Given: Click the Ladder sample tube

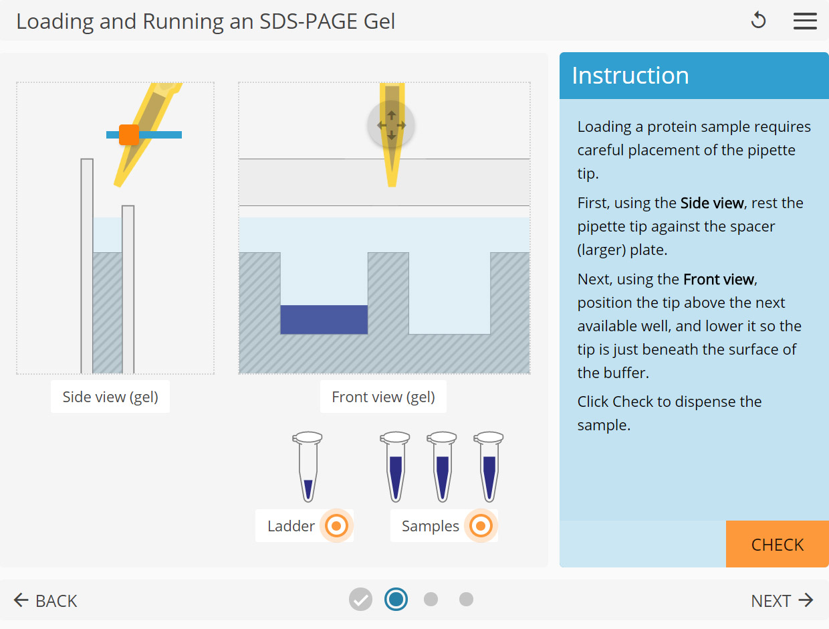Looking at the screenshot, I should click(306, 466).
